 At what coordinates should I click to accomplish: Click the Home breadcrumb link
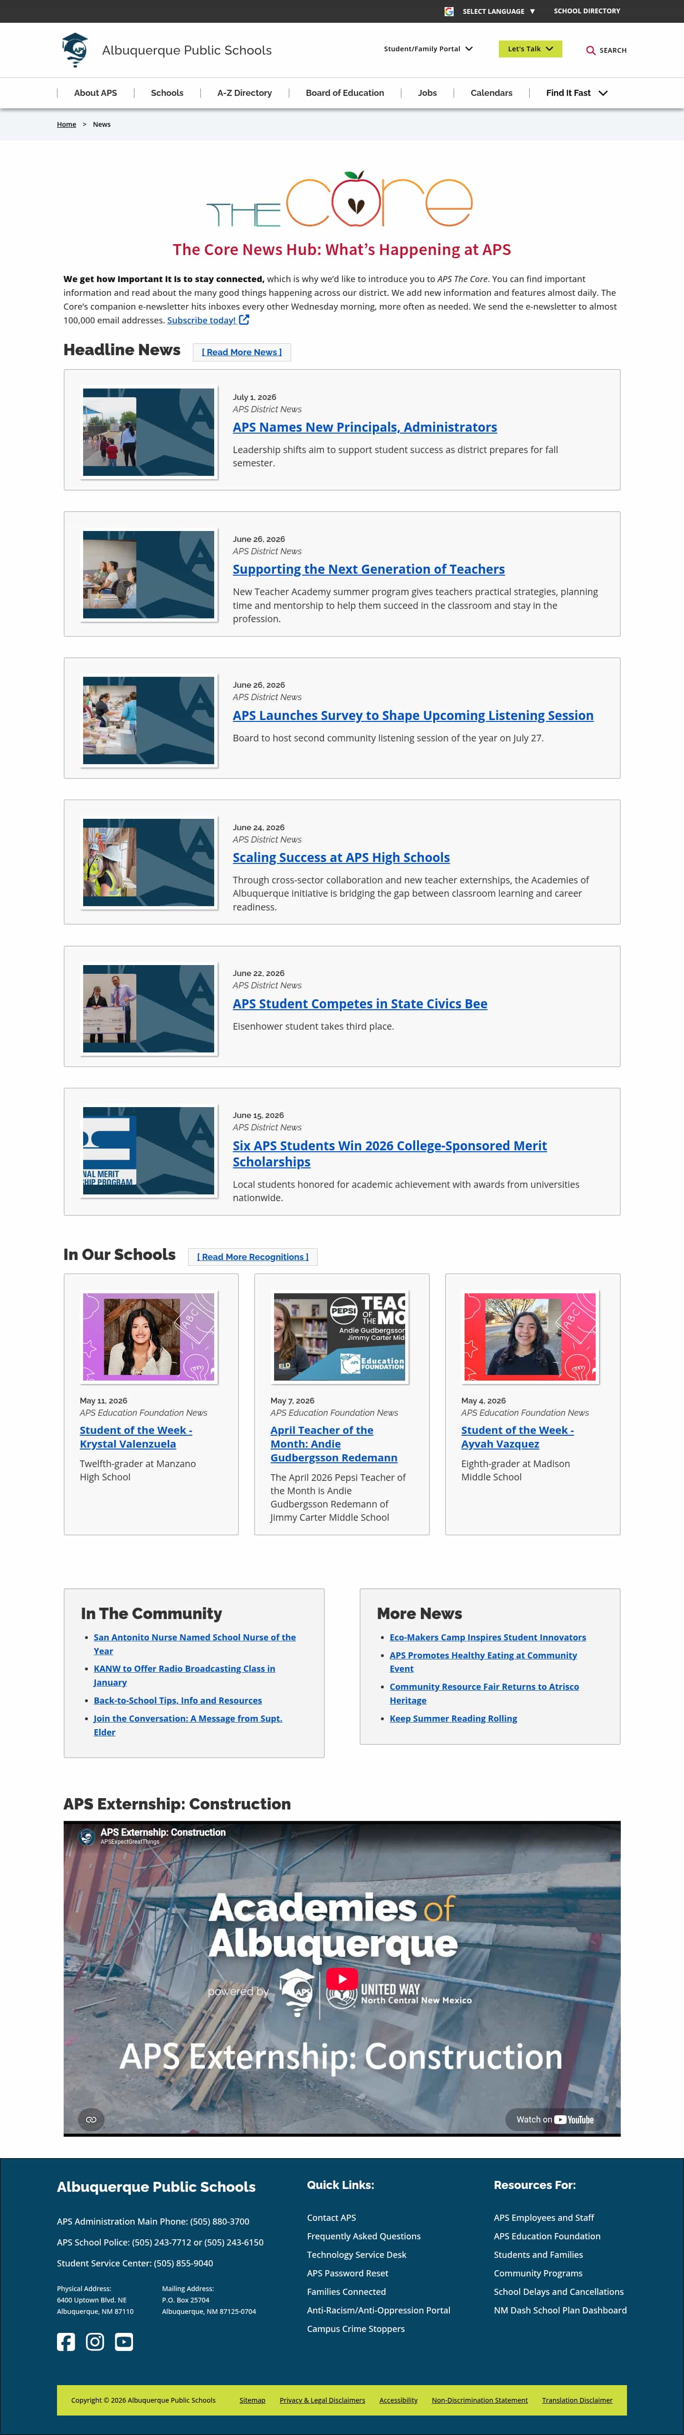click(66, 125)
